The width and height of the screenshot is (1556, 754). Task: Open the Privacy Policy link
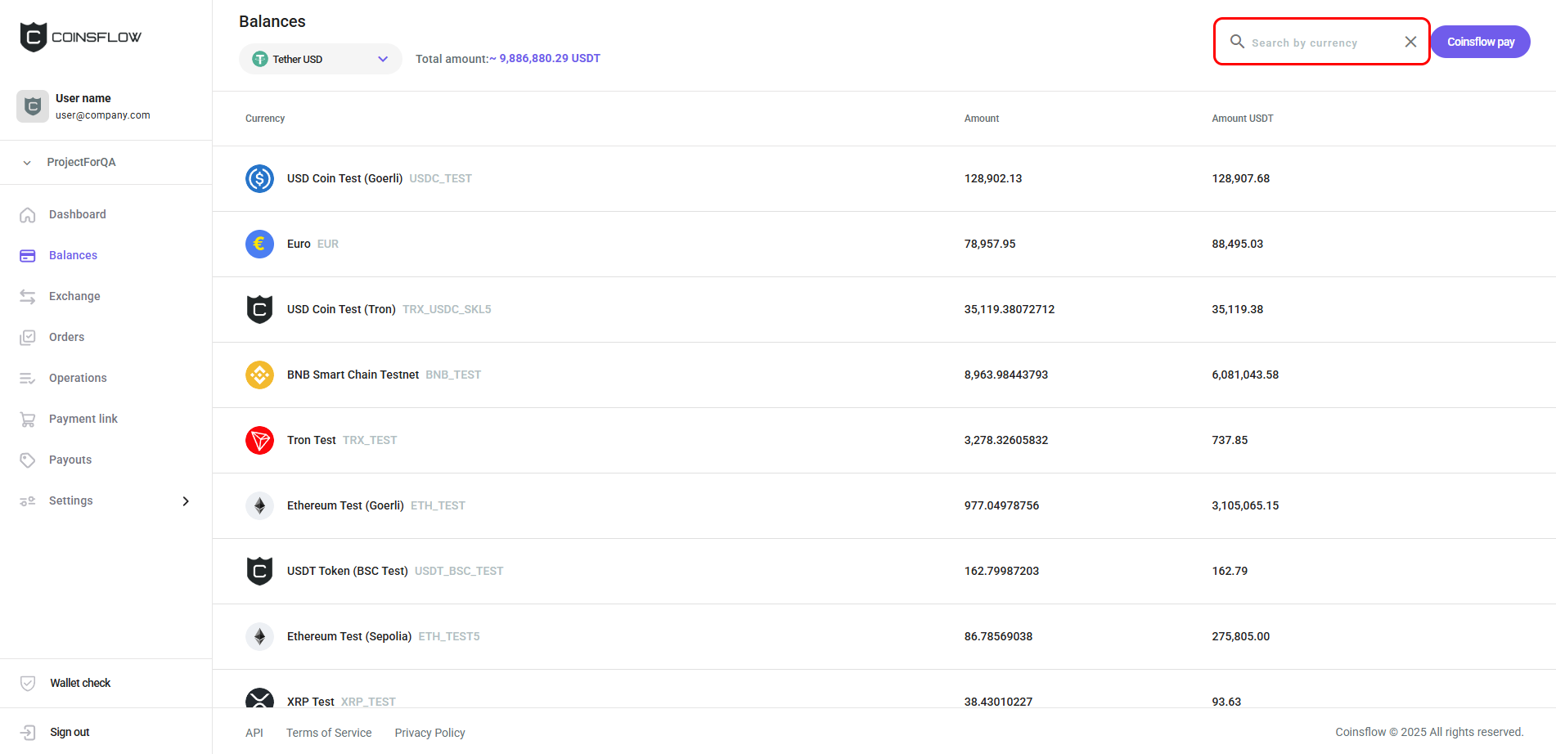(429, 732)
